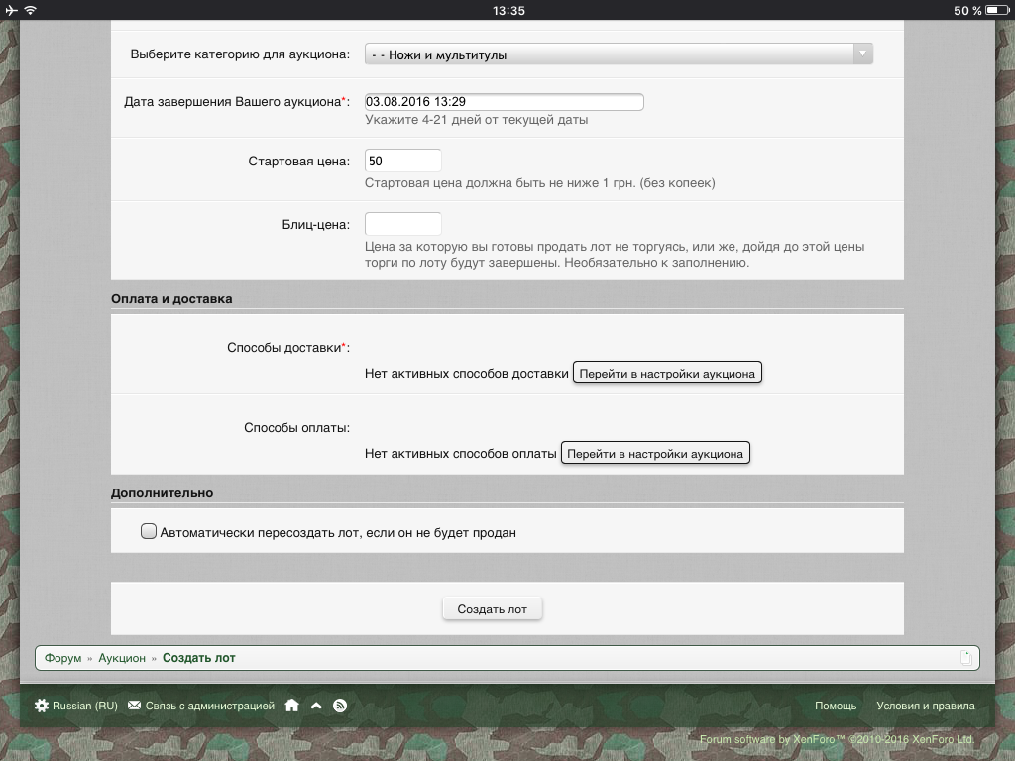Image resolution: width=1015 pixels, height=761 pixels.
Task: Focus the Блиц-цена input field
Action: point(403,224)
